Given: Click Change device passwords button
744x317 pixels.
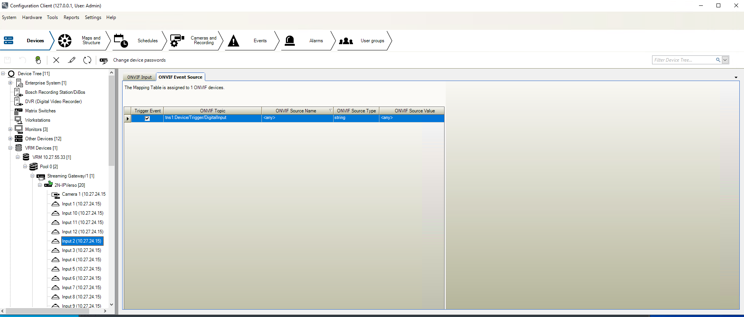Looking at the screenshot, I should [x=139, y=60].
